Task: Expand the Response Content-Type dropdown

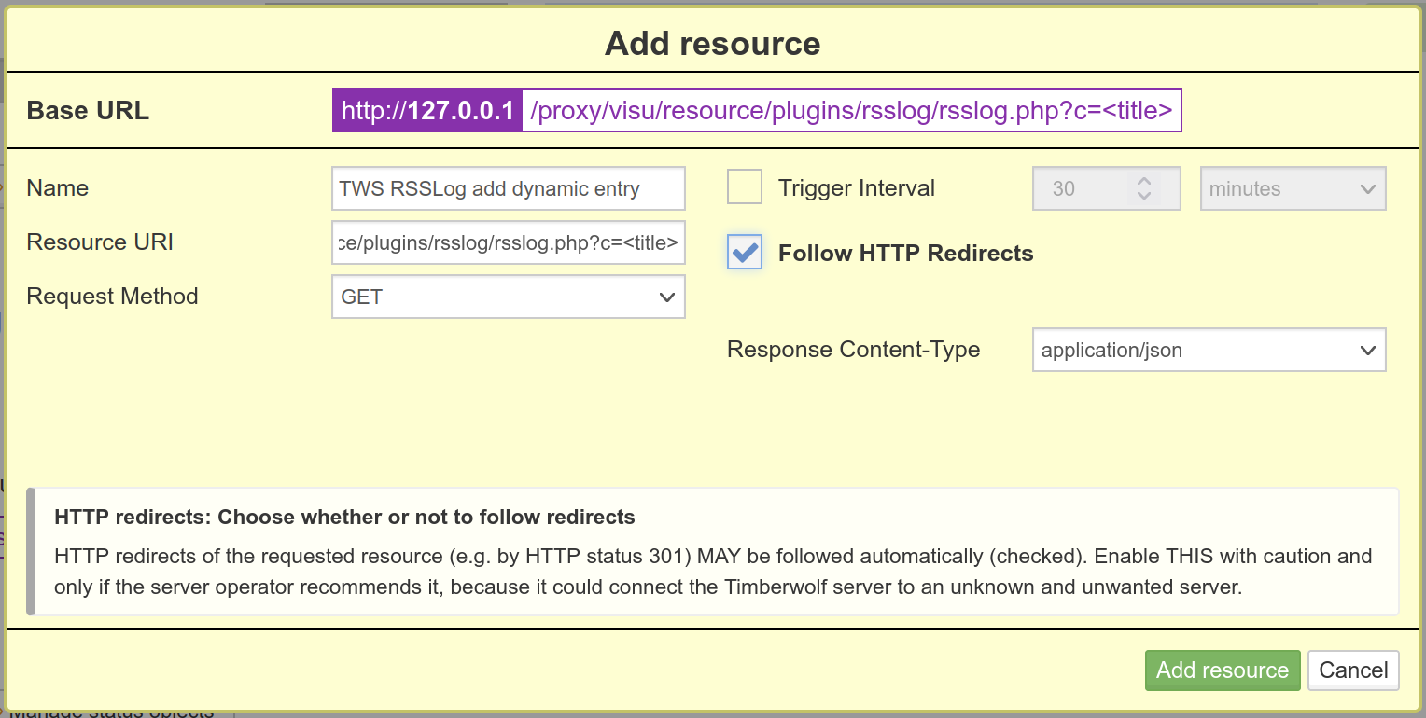Action: tap(1209, 351)
